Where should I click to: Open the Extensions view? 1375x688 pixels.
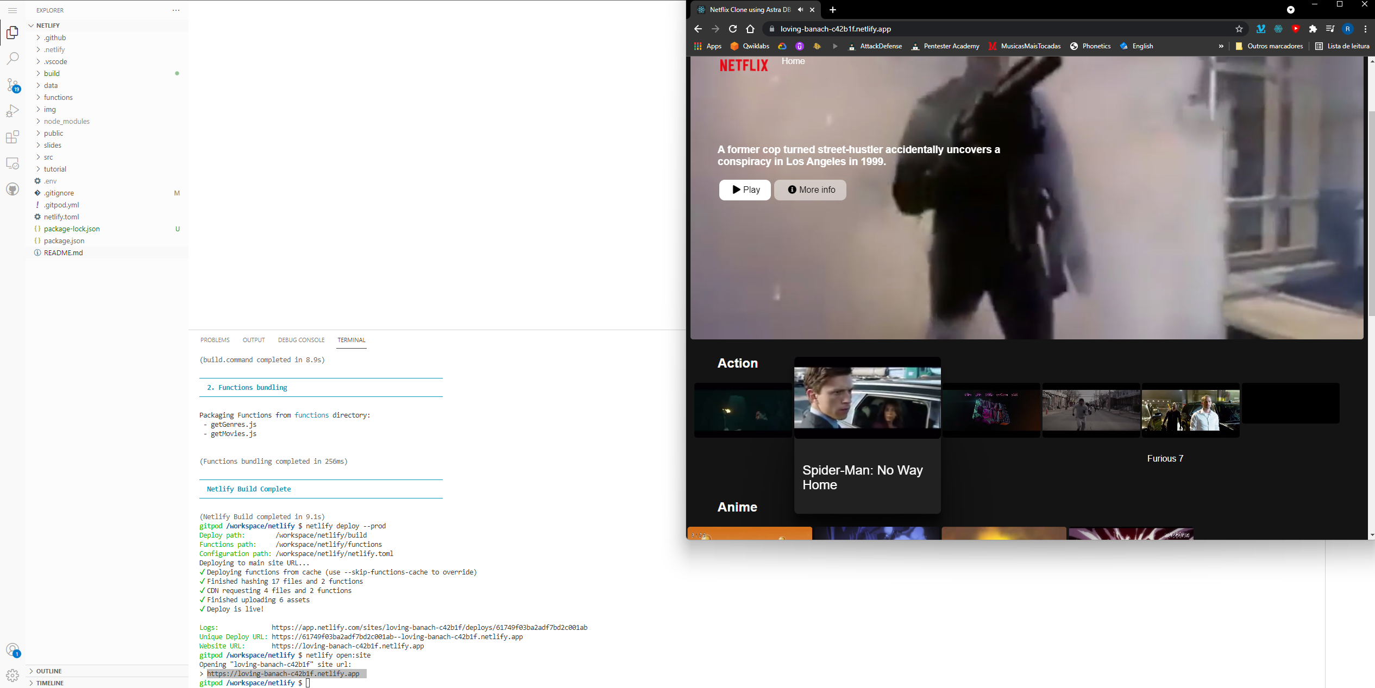tap(12, 137)
